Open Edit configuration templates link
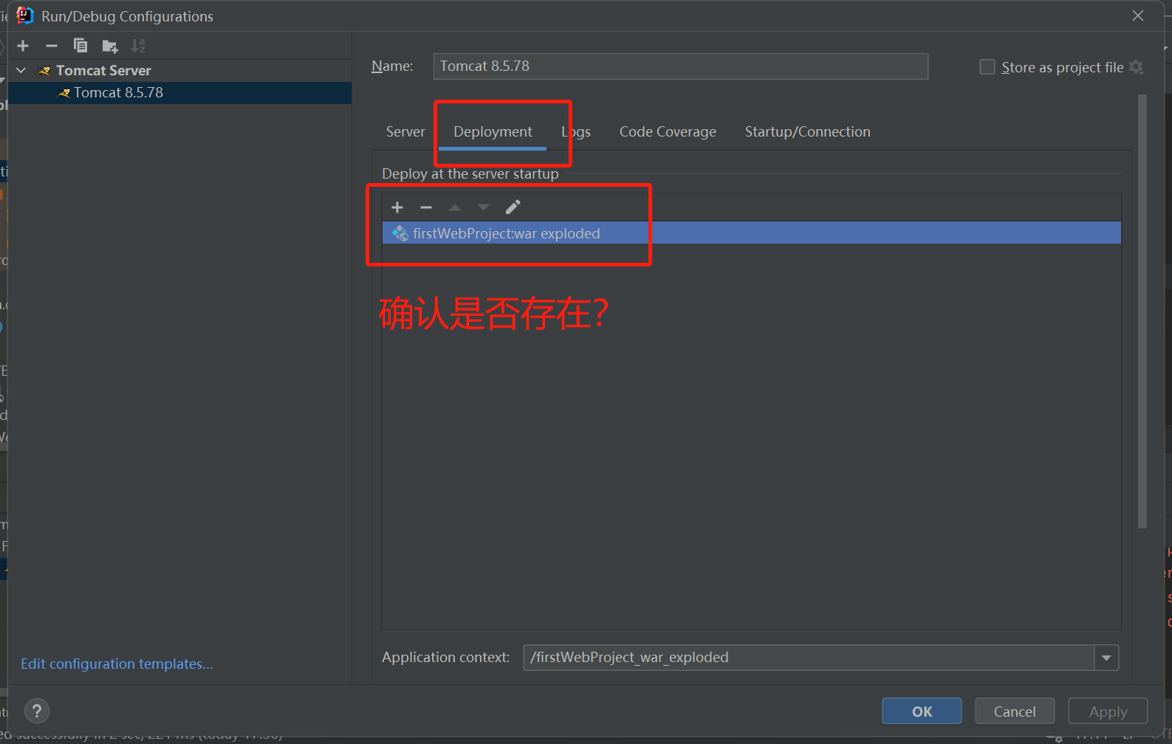 (x=117, y=664)
